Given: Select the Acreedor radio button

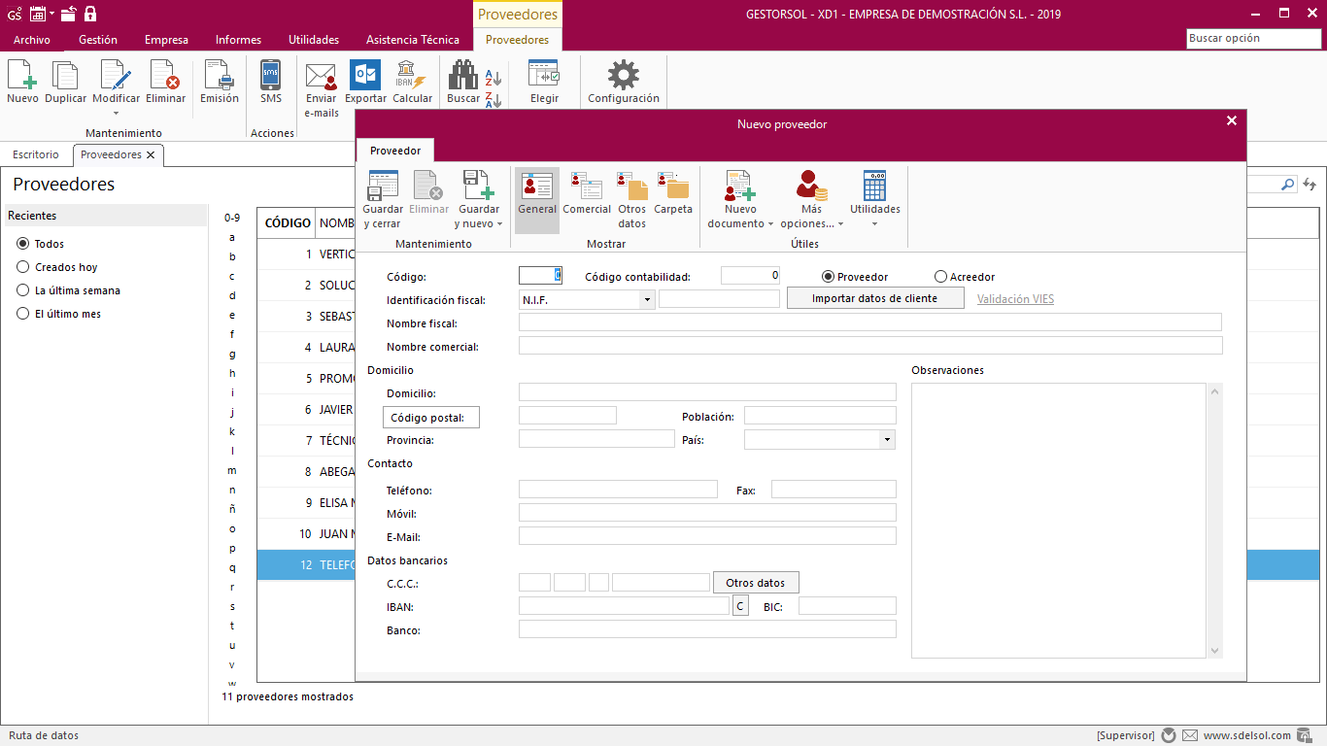Looking at the screenshot, I should (940, 277).
